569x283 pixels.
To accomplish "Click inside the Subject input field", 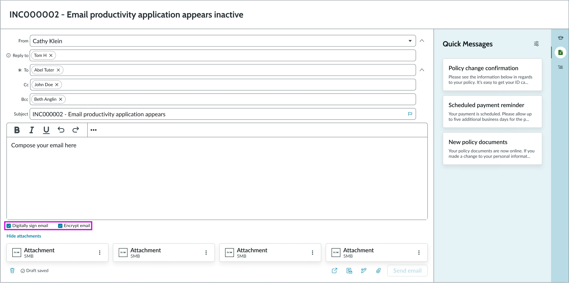I will (x=210, y=114).
